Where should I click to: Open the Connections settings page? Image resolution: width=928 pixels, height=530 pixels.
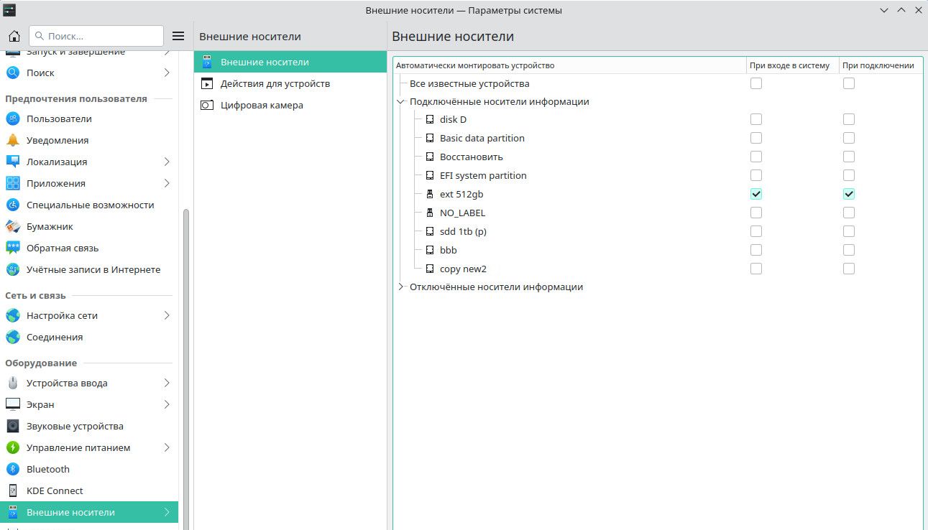click(55, 337)
